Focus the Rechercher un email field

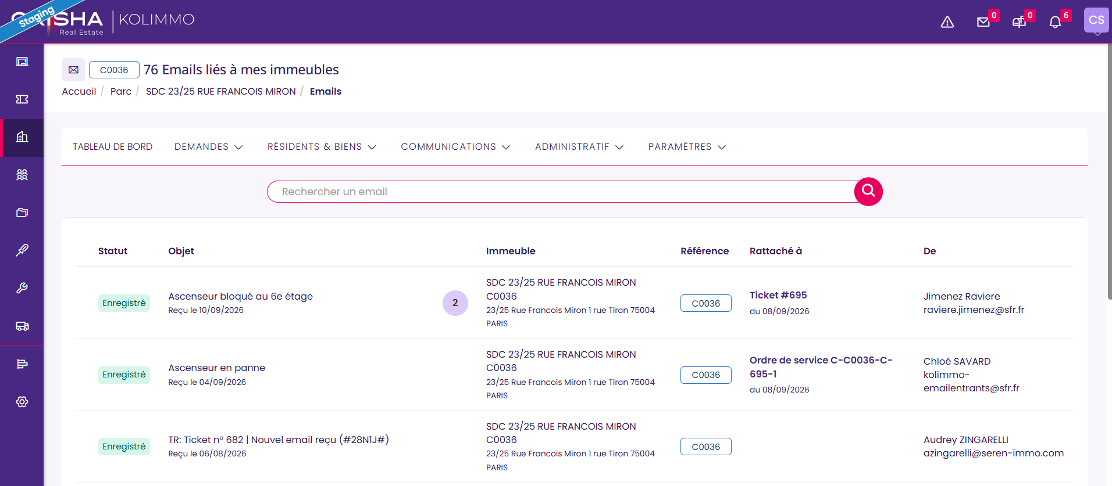(x=561, y=192)
